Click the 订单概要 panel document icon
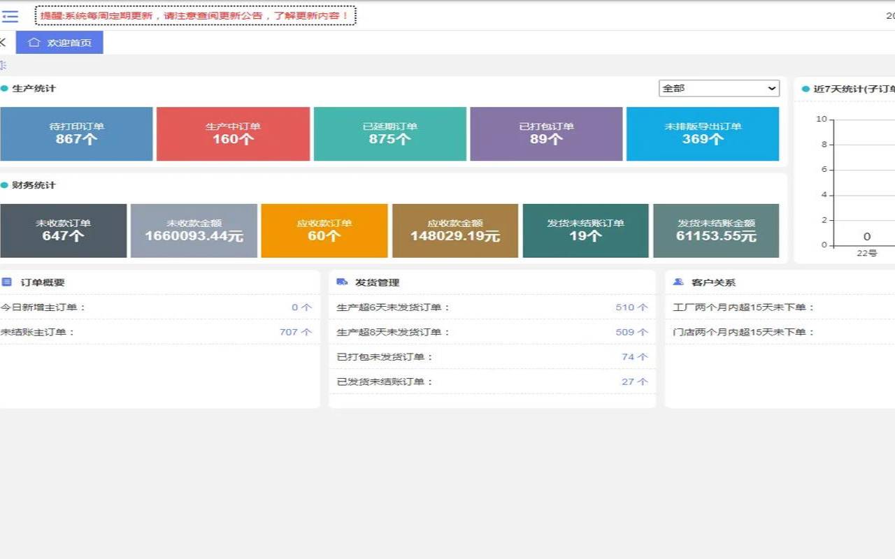The image size is (895, 559). (8, 282)
